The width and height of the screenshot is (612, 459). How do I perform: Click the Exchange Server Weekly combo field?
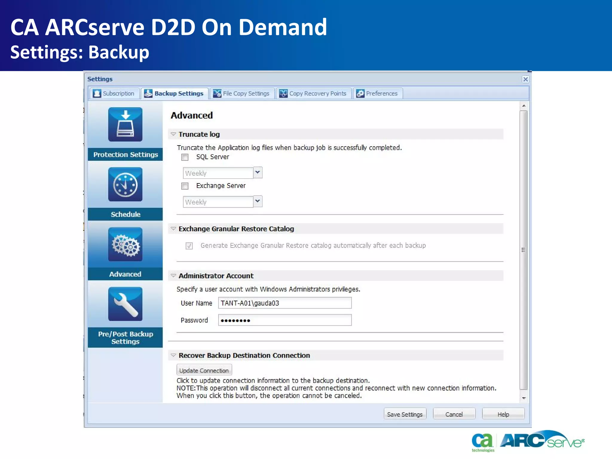coord(218,202)
